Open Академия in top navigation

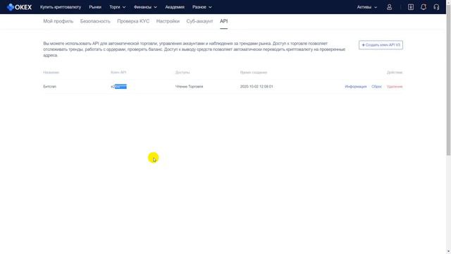(x=175, y=7)
